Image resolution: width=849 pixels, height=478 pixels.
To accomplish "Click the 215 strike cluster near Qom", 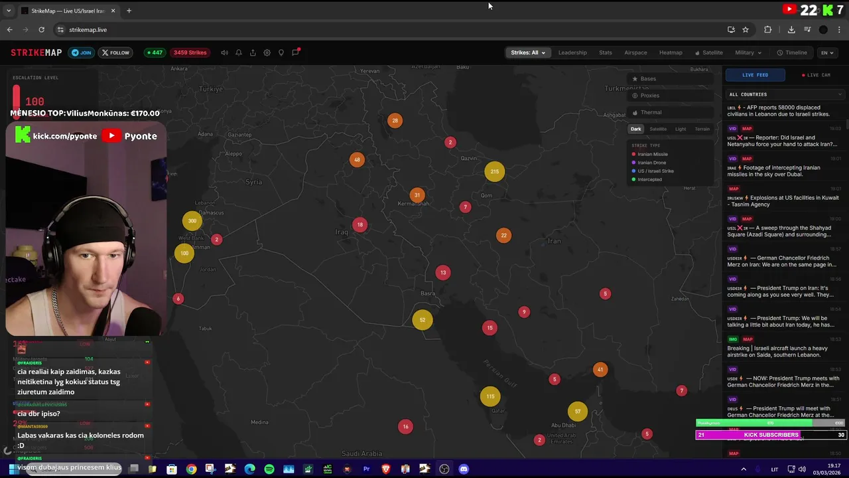I will (494, 171).
